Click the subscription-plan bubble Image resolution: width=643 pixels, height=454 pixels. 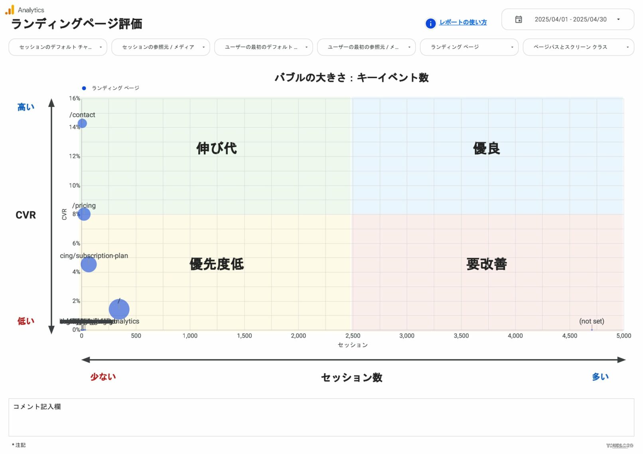[89, 265]
